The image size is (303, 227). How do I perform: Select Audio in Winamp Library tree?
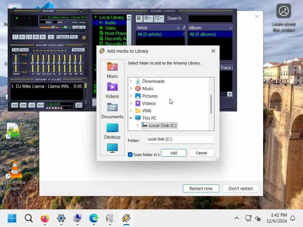[110, 23]
